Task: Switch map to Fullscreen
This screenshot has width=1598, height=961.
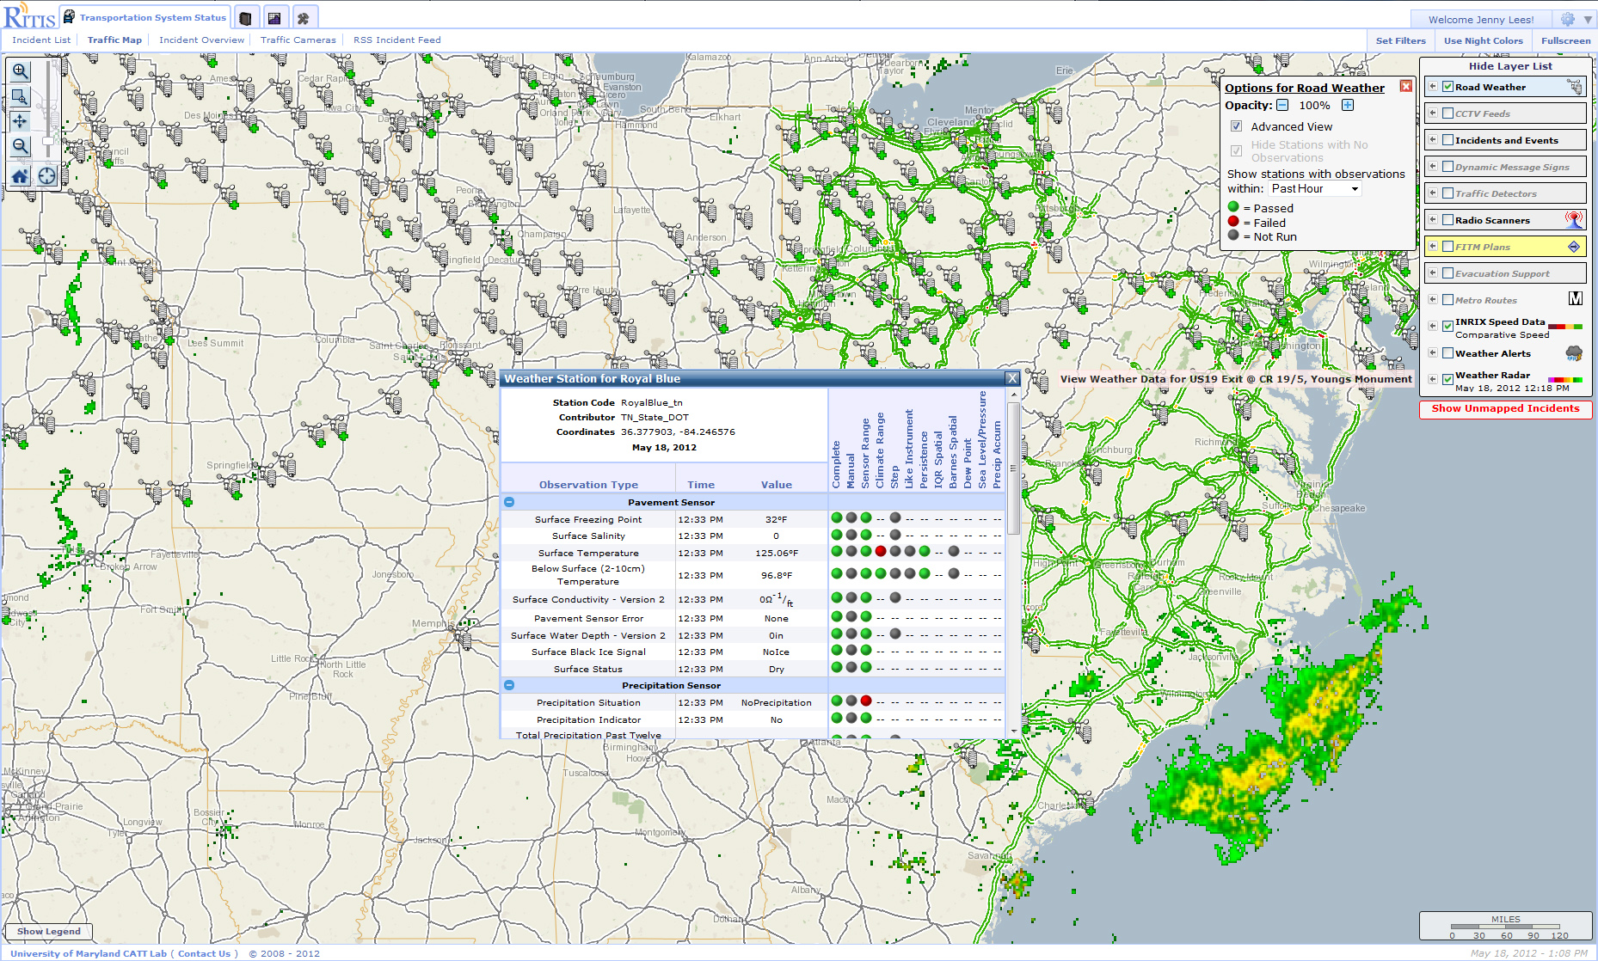Action: pos(1565,40)
